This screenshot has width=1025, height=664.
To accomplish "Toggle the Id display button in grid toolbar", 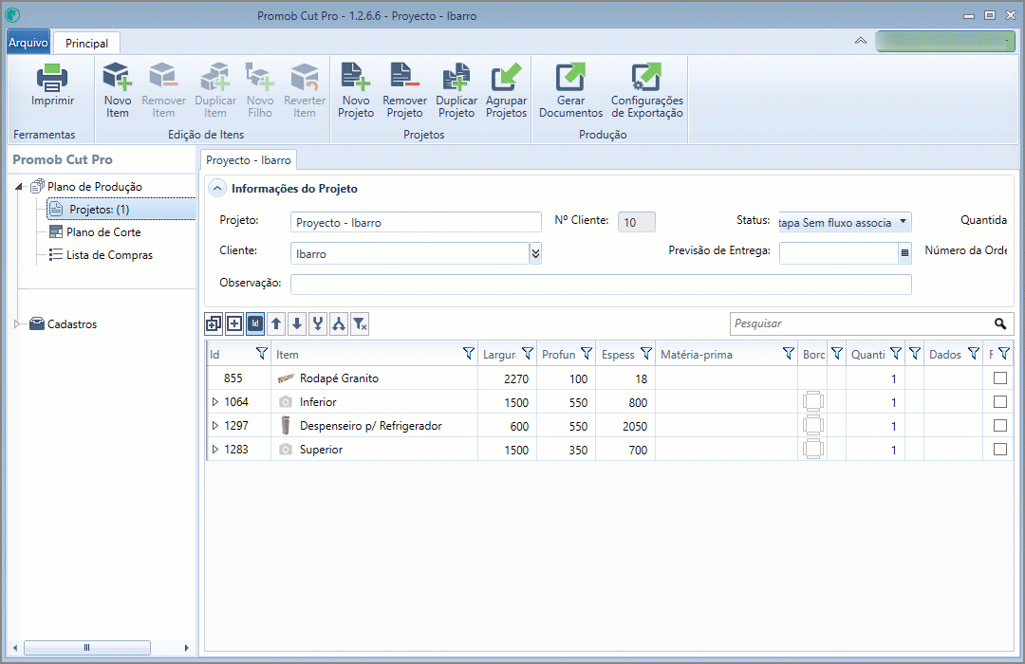I will [255, 323].
